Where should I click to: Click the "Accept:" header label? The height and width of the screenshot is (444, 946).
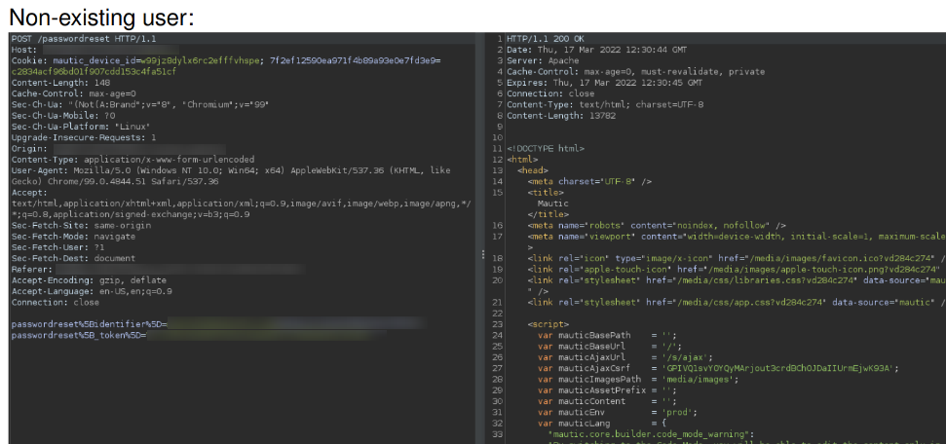(x=29, y=193)
